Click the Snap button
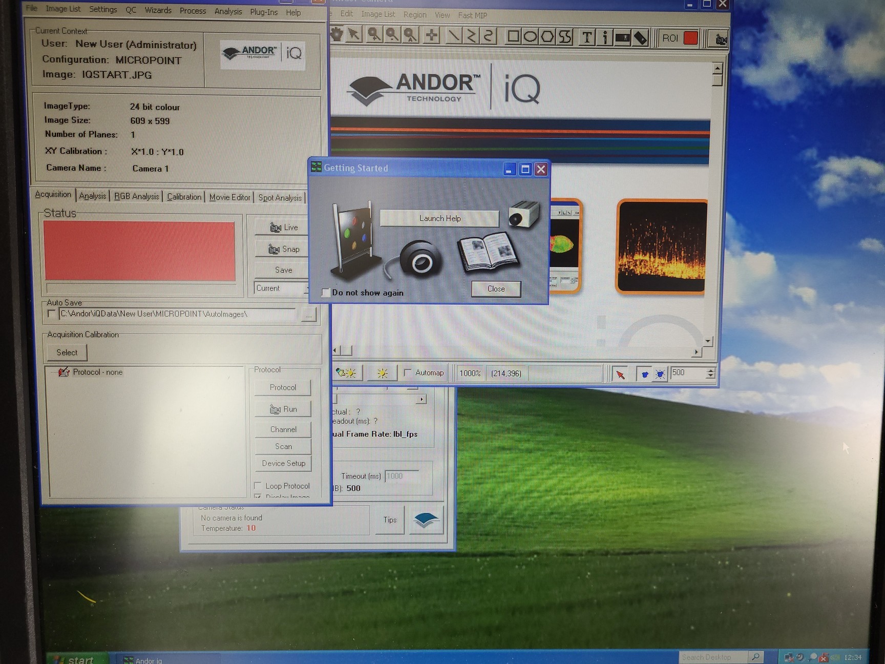 coord(284,249)
